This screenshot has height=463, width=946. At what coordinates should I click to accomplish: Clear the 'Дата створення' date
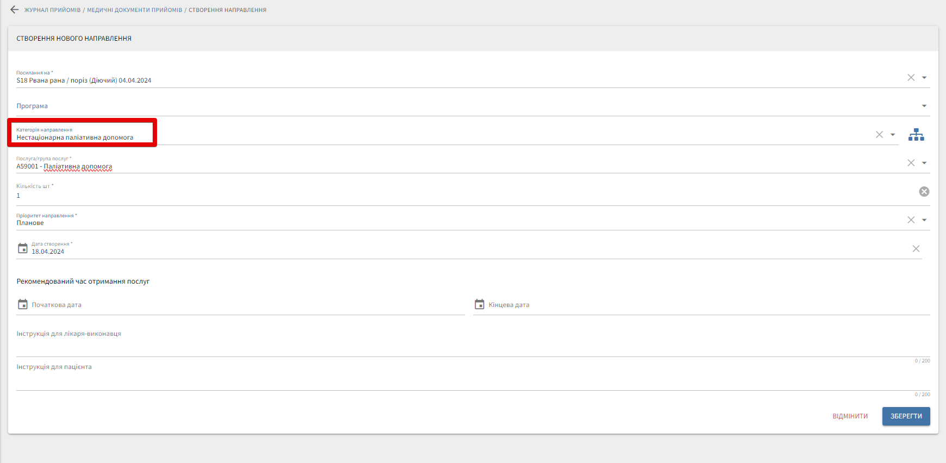click(x=916, y=249)
